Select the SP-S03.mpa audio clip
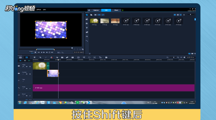 [179, 21]
